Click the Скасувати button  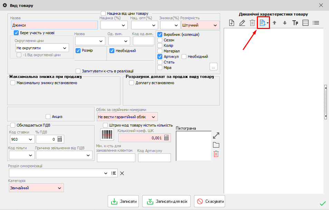tap(210, 201)
